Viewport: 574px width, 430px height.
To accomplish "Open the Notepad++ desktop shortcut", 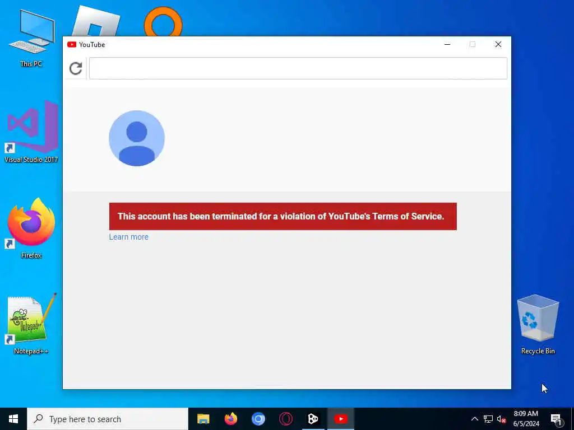I will click(31, 324).
